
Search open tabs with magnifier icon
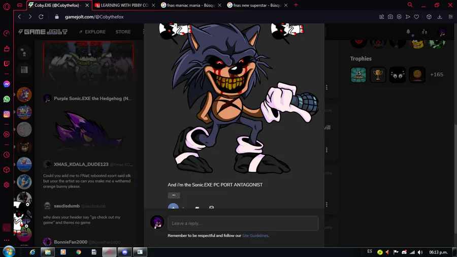(410, 5)
